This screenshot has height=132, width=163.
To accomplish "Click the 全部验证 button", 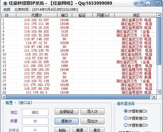I will (67, 112).
